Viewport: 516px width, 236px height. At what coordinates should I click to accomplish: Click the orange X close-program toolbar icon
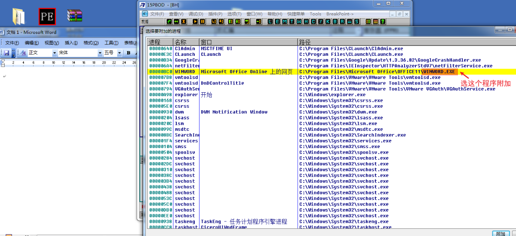[x=184, y=21]
